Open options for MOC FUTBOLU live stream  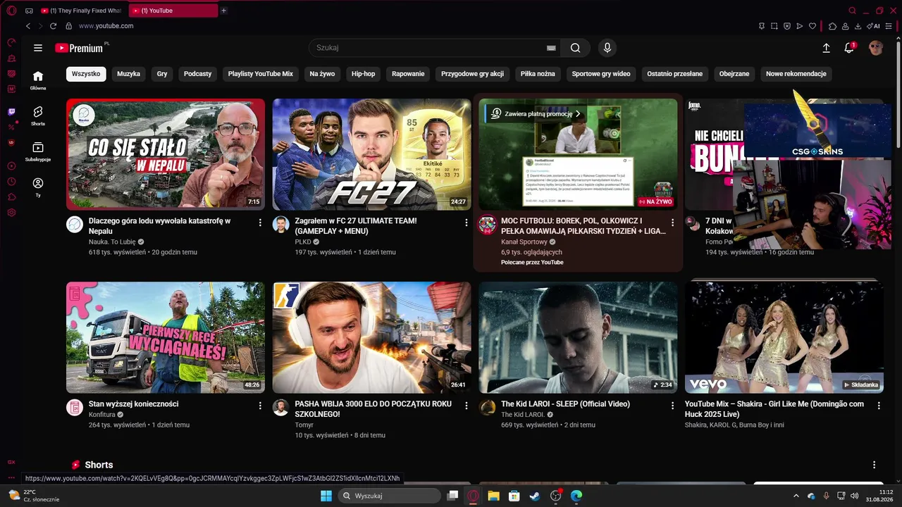672,223
